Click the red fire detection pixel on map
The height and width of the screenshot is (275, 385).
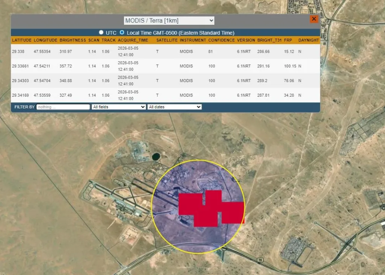(211, 208)
